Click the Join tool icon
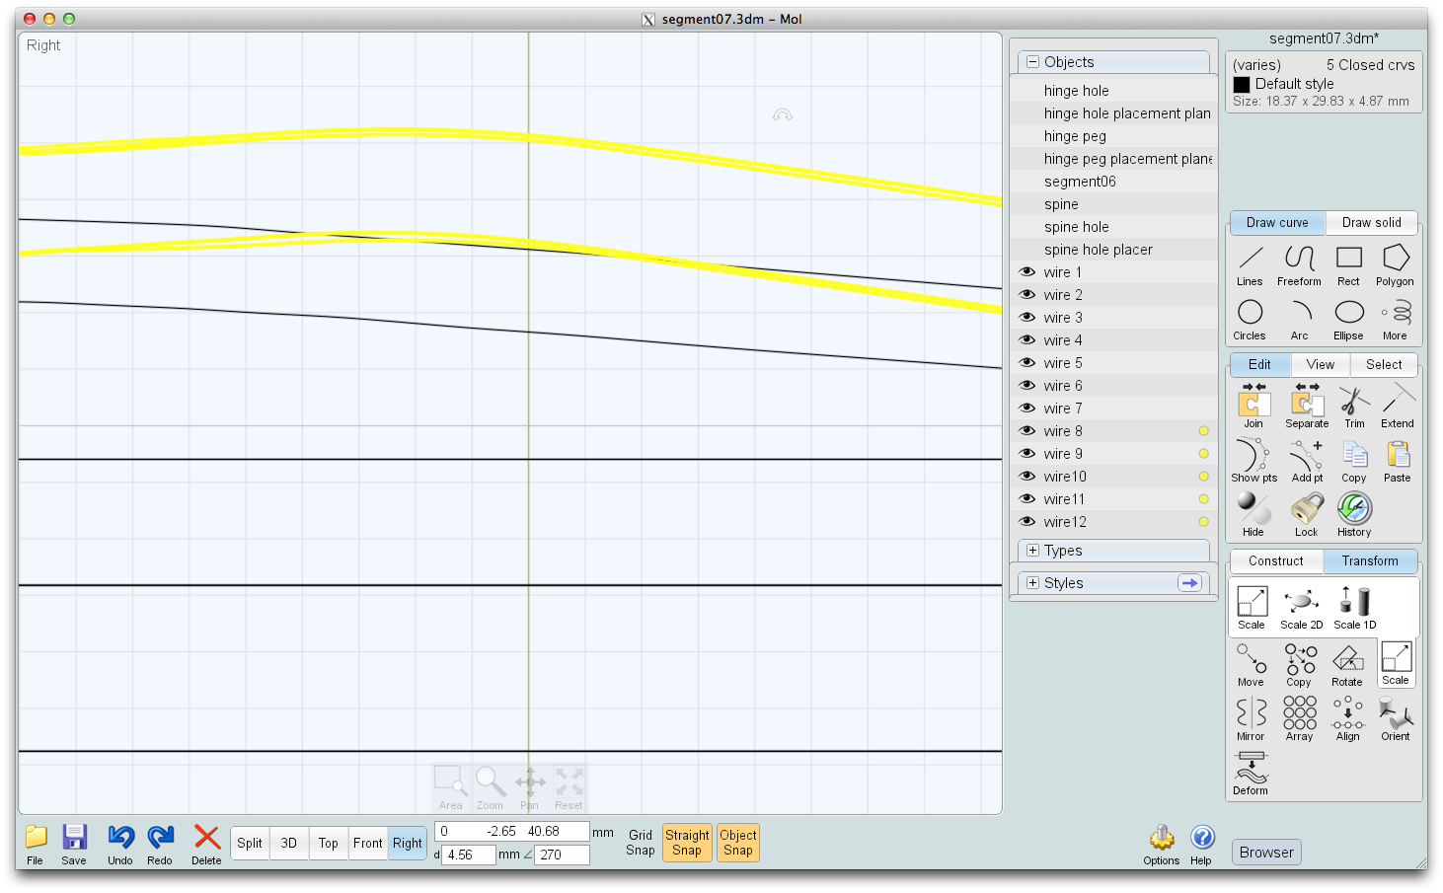The height and width of the screenshot is (893, 1443). click(1253, 406)
